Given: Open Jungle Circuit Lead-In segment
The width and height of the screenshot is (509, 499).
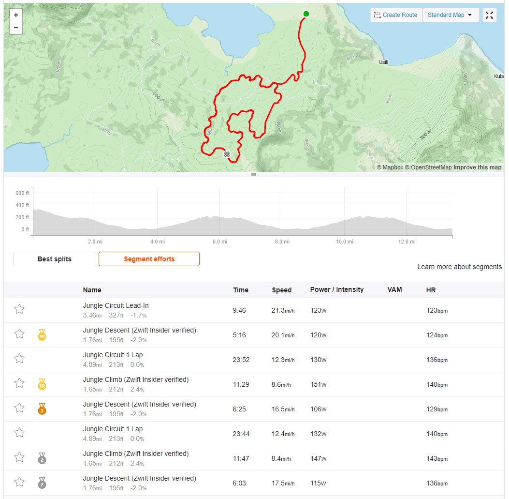Looking at the screenshot, I should pyautogui.click(x=116, y=305).
